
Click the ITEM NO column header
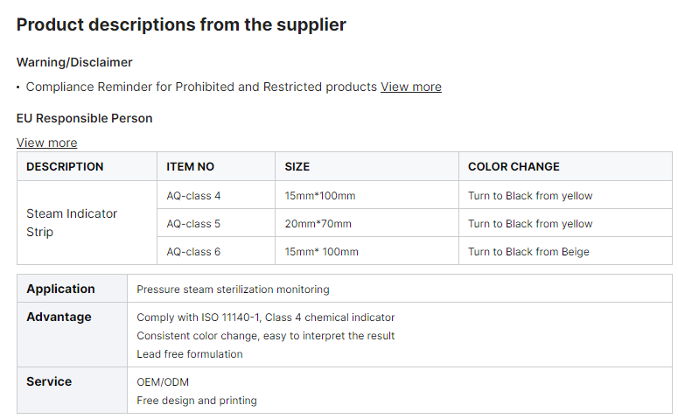coord(216,166)
